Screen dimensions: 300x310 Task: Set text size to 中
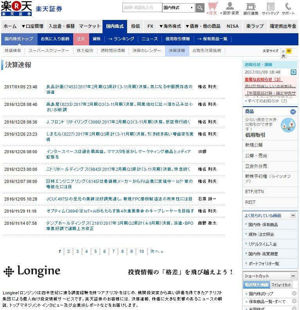pos(289,51)
